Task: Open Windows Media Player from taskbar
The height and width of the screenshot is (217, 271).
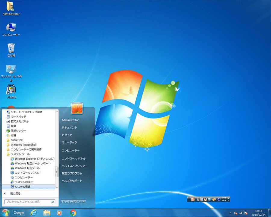Action: 59,213
